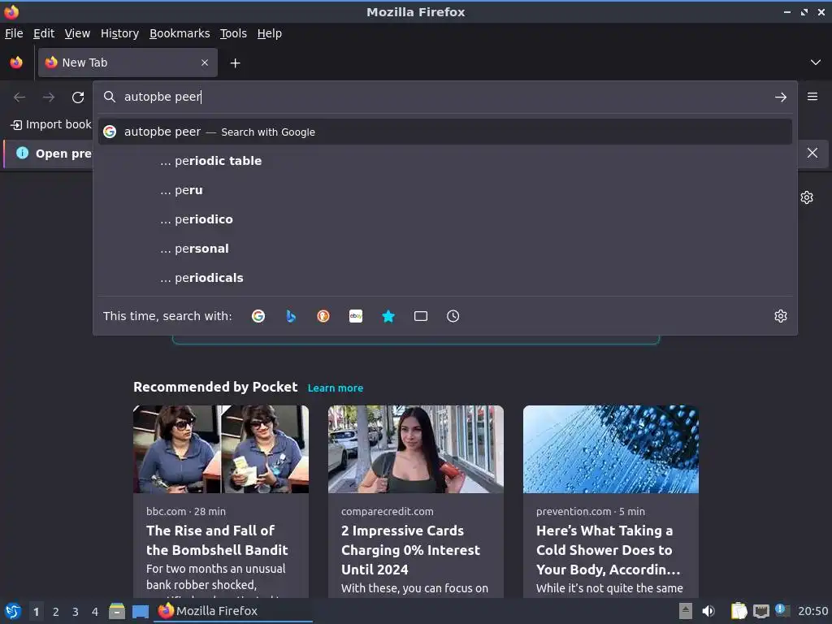Viewport: 832px width, 624px height.
Task: Open clipboard manager tray icon
Action: (x=739, y=611)
